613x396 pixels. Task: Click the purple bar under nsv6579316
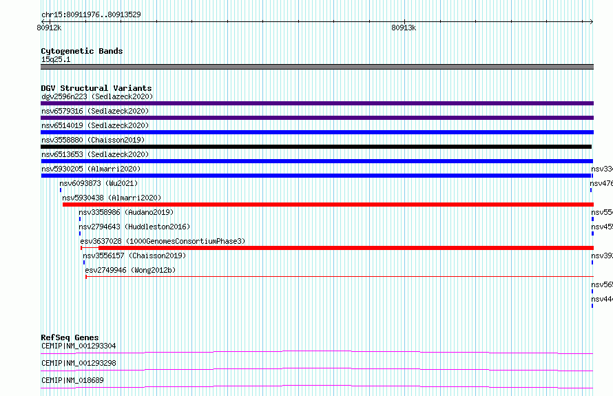pos(317,118)
